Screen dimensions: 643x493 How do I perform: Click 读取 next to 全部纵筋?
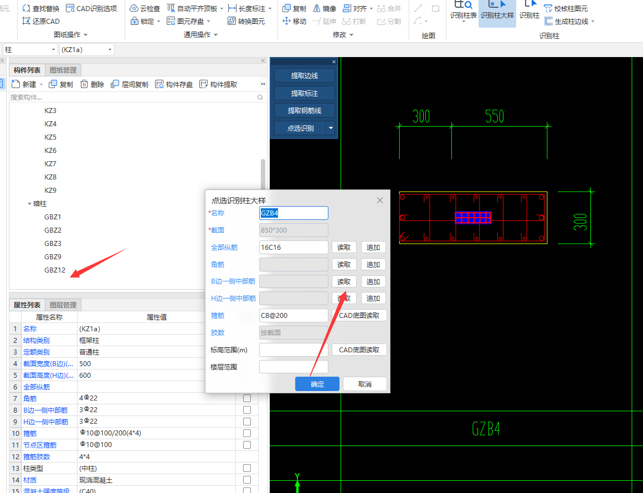(343, 247)
